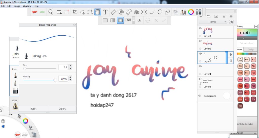Activate the Ruler tool
Image resolution: width=259 pixels, height=138 pixels.
tap(114, 12)
